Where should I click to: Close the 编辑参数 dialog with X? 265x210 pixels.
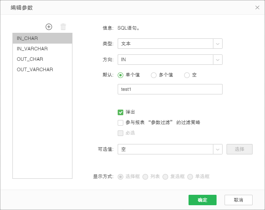[x=257, y=7]
